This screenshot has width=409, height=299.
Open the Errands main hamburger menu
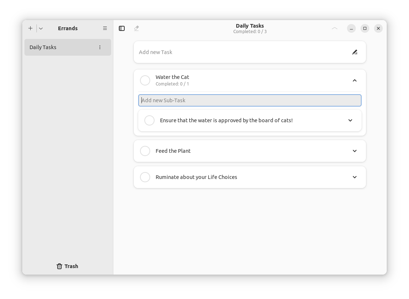[x=105, y=28]
